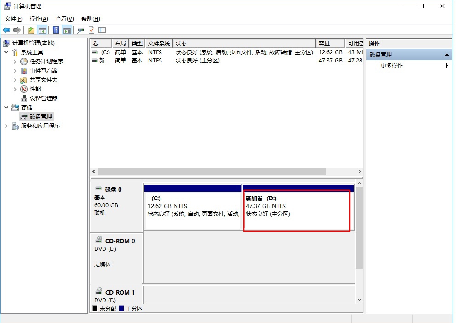Select the (C:) partition block in 磁盘 0
This screenshot has width=458, height=323.
193,207
